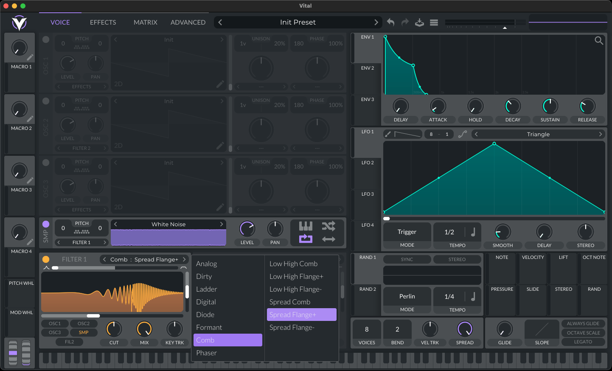Open the White Noise sample selector
This screenshot has width=612, height=371.
point(168,224)
